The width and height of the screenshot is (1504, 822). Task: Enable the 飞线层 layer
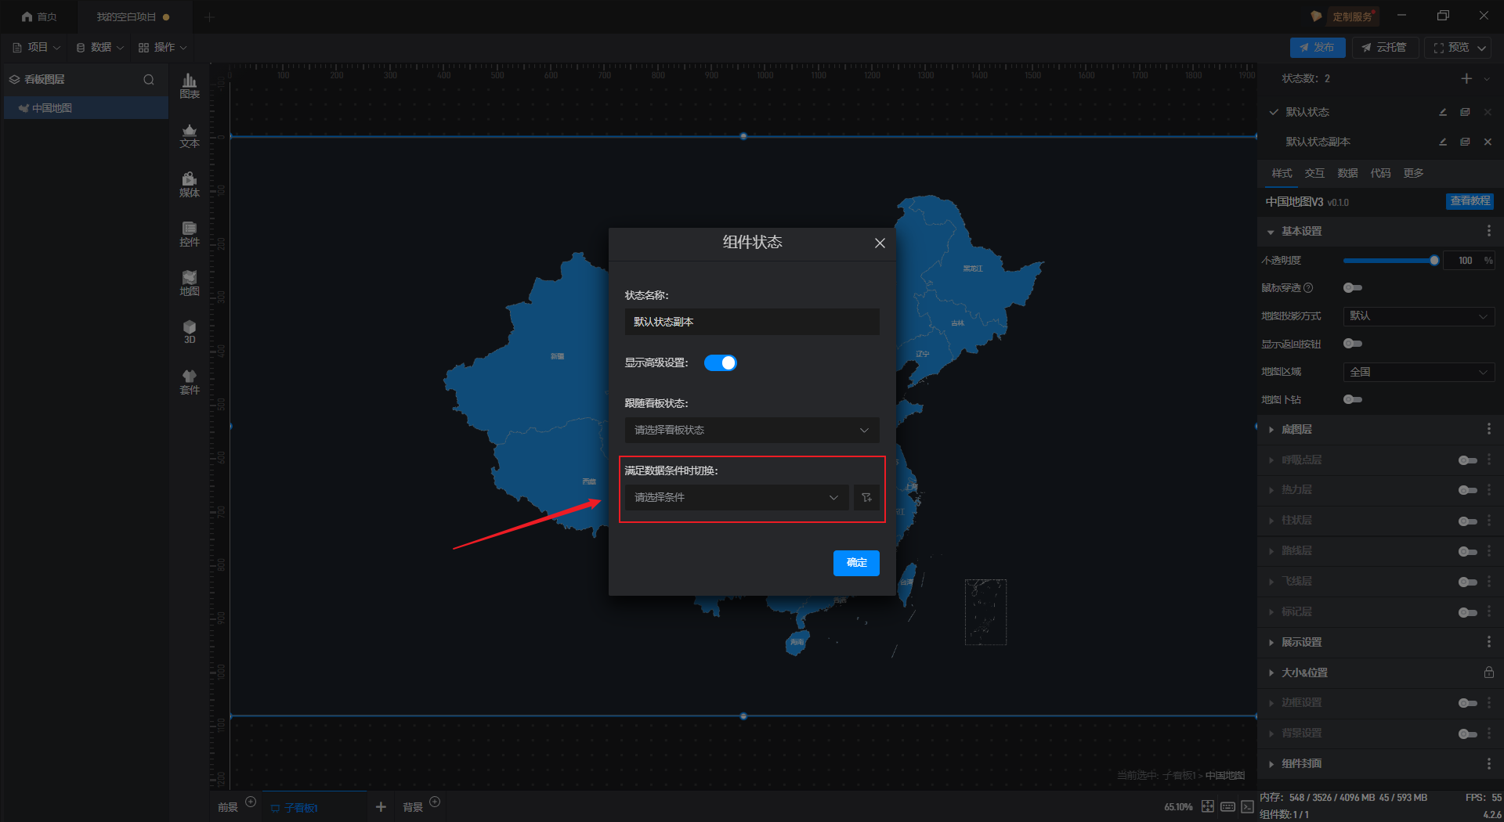(x=1468, y=582)
